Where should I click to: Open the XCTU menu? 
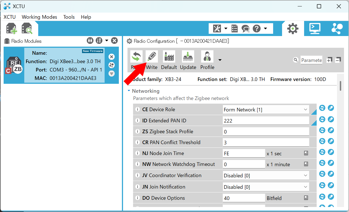coord(9,17)
